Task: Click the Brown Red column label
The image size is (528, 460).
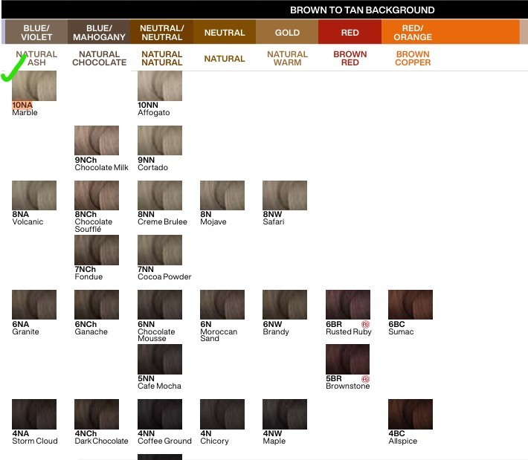Action: [350, 58]
